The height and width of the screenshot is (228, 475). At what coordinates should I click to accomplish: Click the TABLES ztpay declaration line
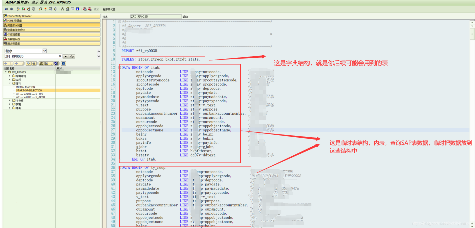point(161,59)
